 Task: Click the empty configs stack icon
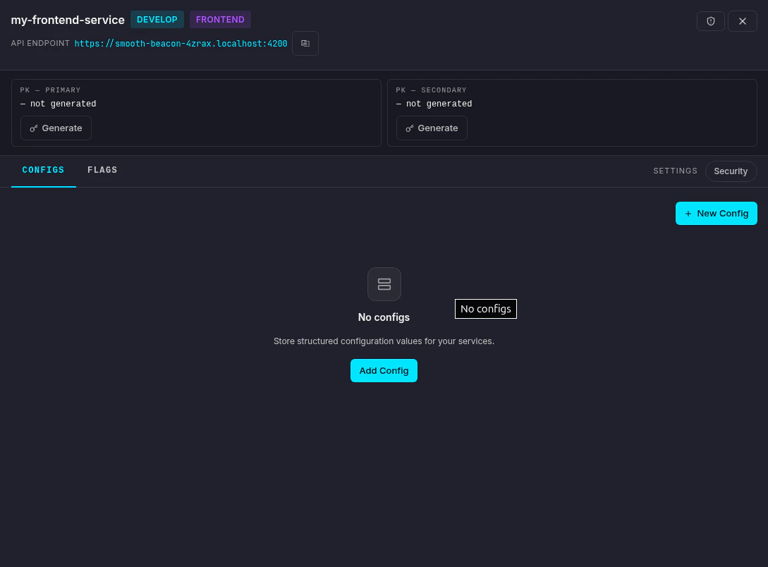(384, 284)
